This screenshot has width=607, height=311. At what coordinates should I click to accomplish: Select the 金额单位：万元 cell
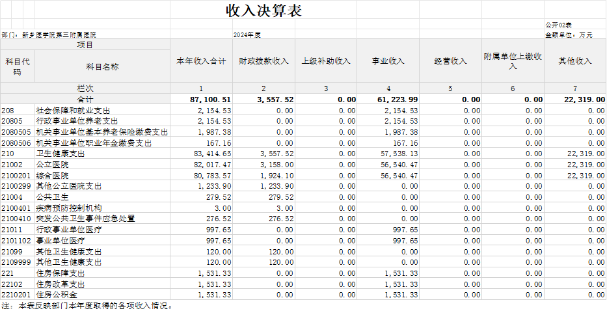pyautogui.click(x=569, y=34)
